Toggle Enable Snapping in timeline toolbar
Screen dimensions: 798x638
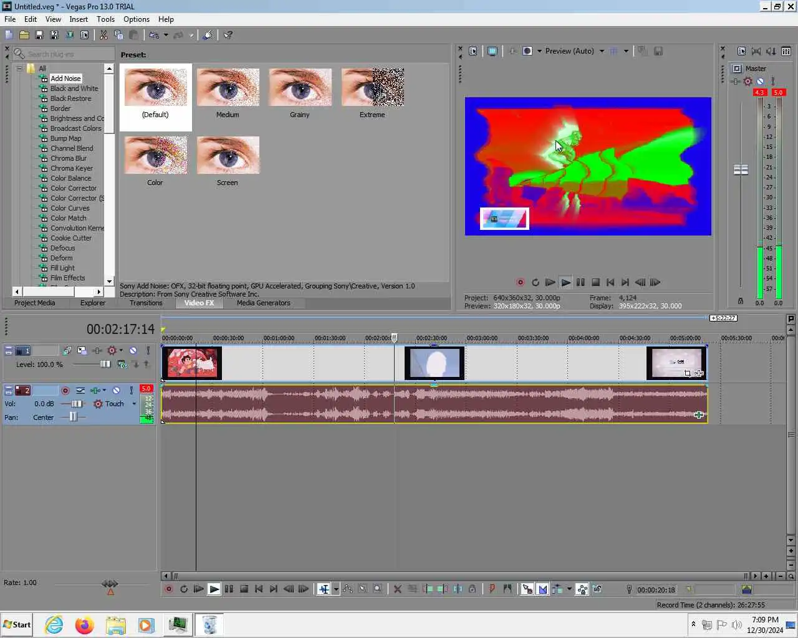pos(527,589)
